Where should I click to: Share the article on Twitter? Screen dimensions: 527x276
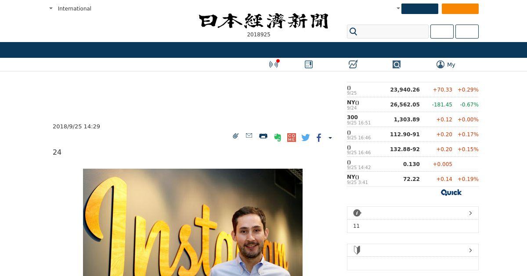[x=306, y=138]
